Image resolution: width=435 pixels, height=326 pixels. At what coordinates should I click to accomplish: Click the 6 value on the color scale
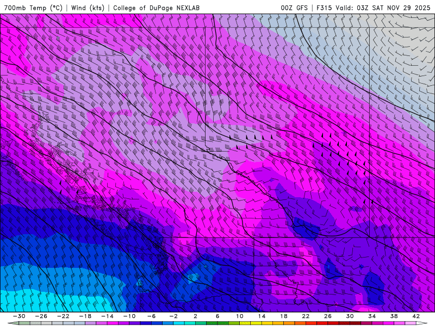(217, 316)
